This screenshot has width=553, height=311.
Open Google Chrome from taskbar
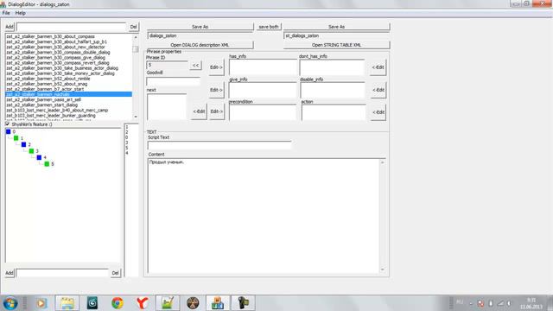pyautogui.click(x=118, y=303)
